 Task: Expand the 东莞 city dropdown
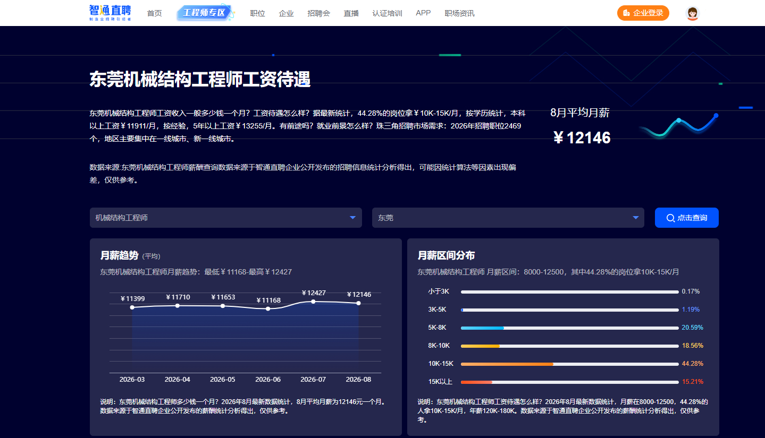point(508,218)
